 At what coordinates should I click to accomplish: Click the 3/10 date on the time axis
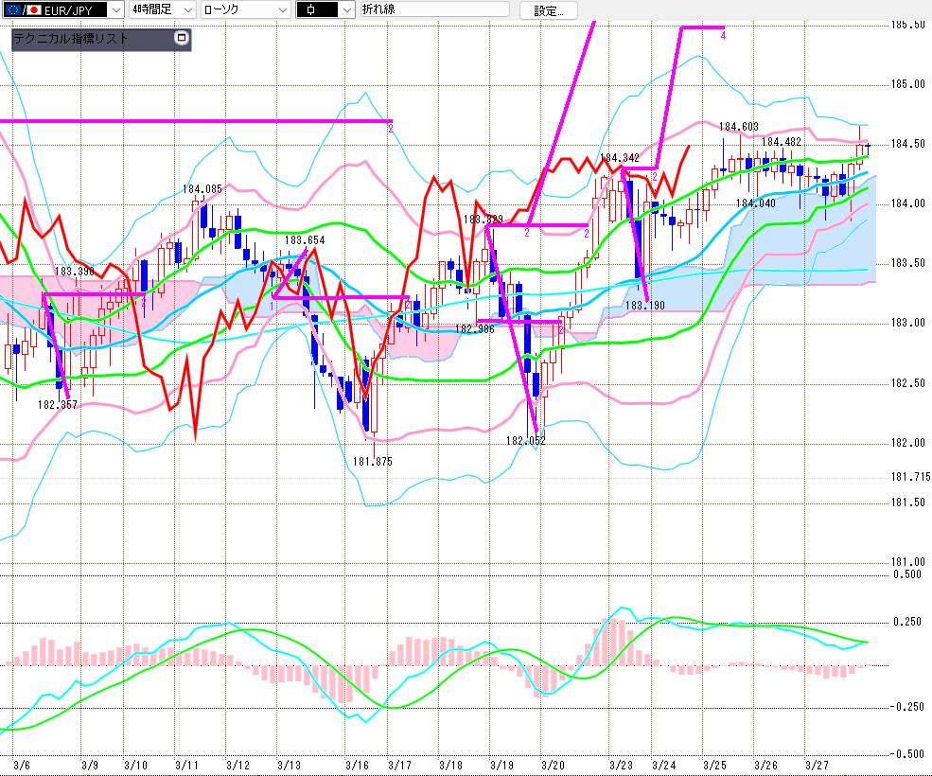[x=135, y=764]
